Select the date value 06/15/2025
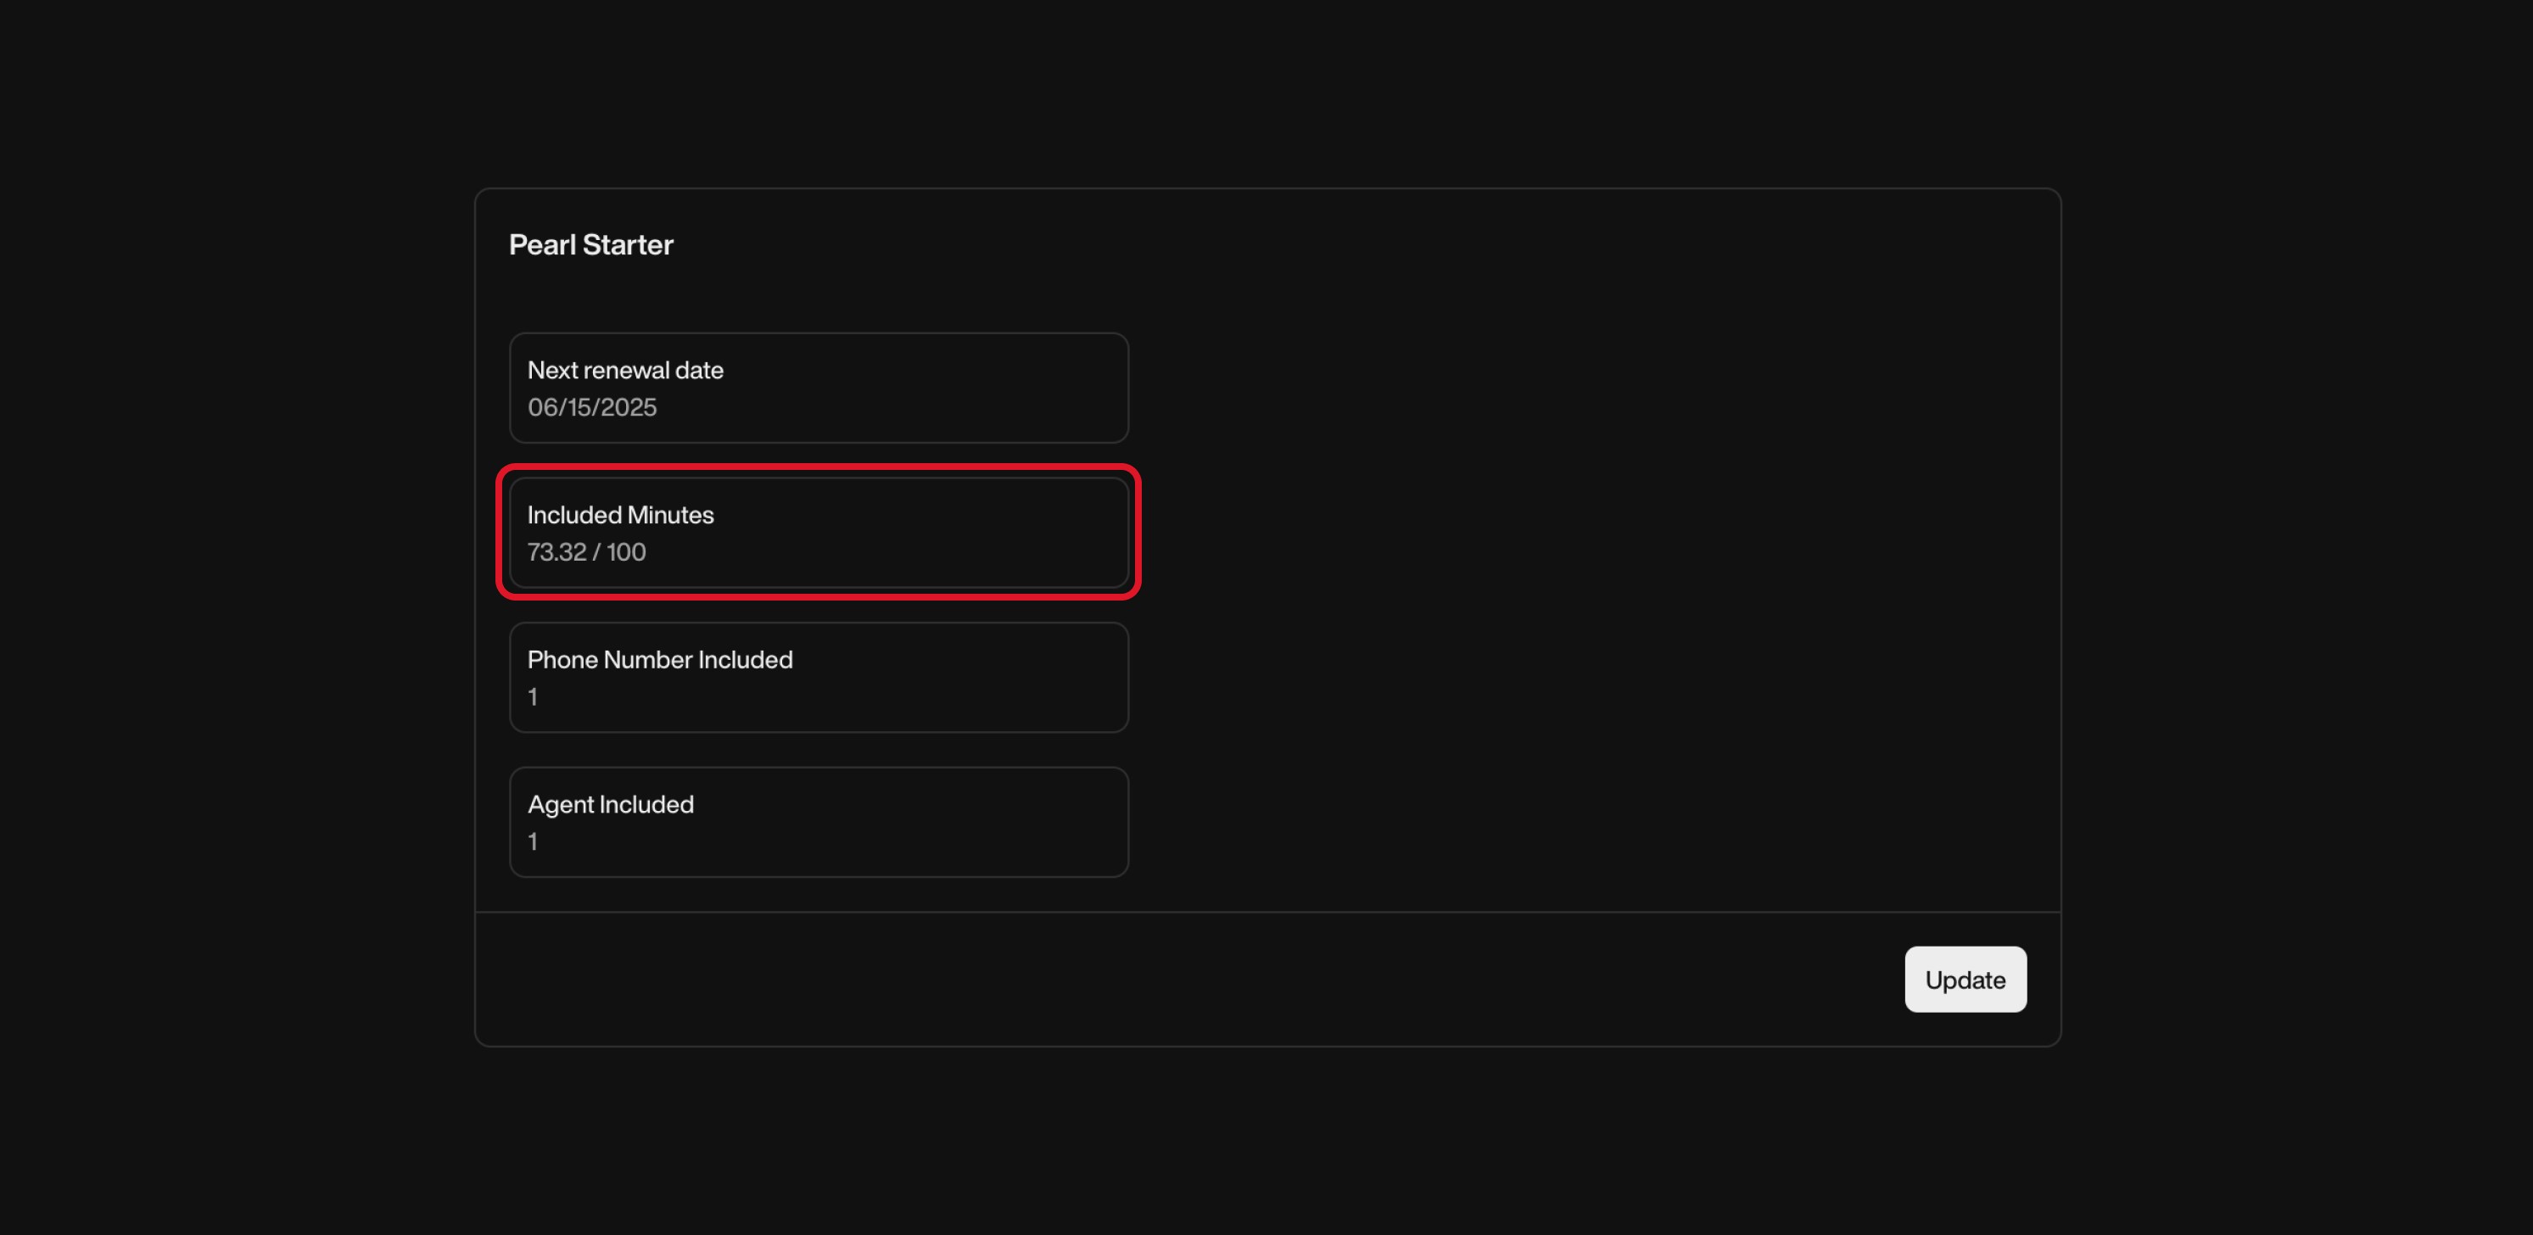Screen dimensions: 2533x1235 (x=592, y=407)
